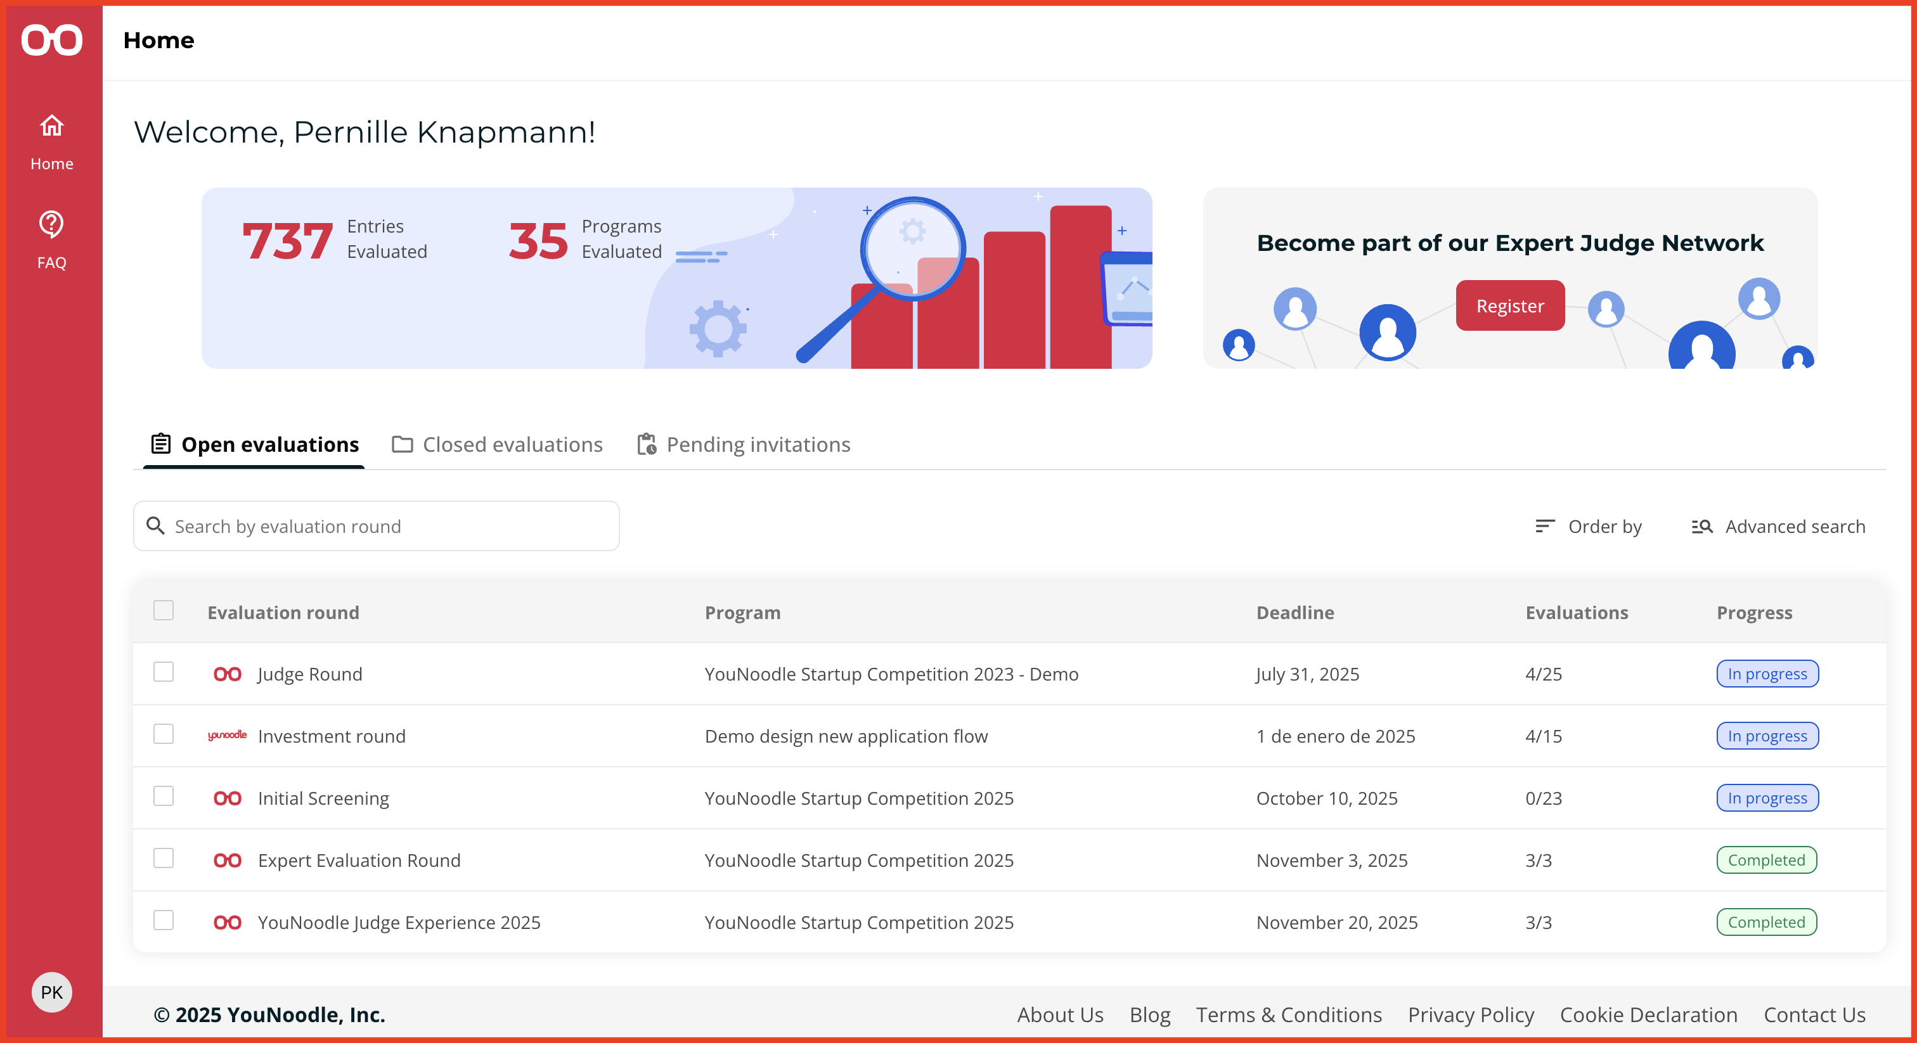
Task: Click the Order by sort icon
Action: pyautogui.click(x=1545, y=526)
